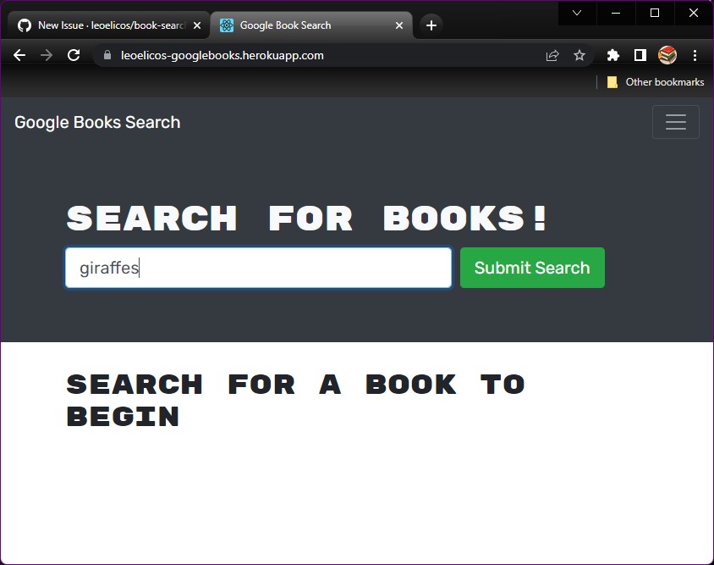
Task: Click the address bar URL
Action: coord(222,56)
